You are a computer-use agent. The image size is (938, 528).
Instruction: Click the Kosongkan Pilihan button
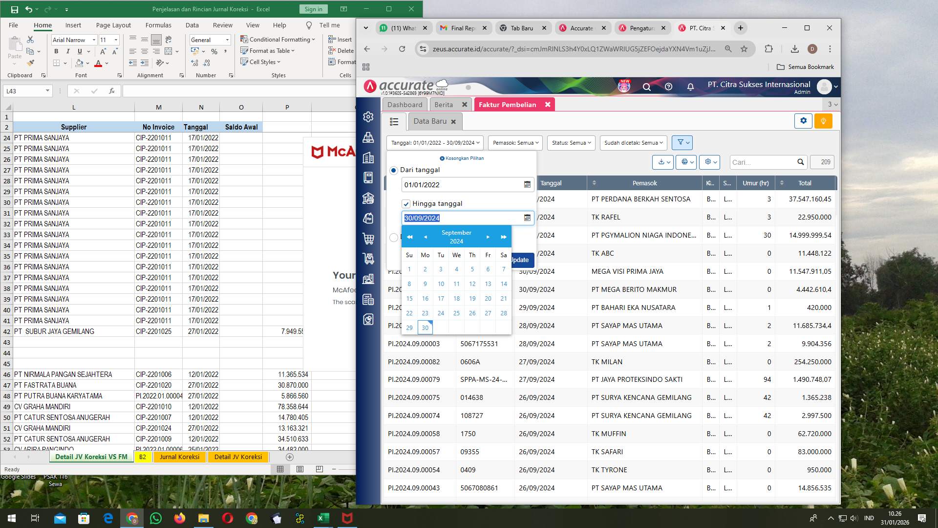(x=461, y=158)
